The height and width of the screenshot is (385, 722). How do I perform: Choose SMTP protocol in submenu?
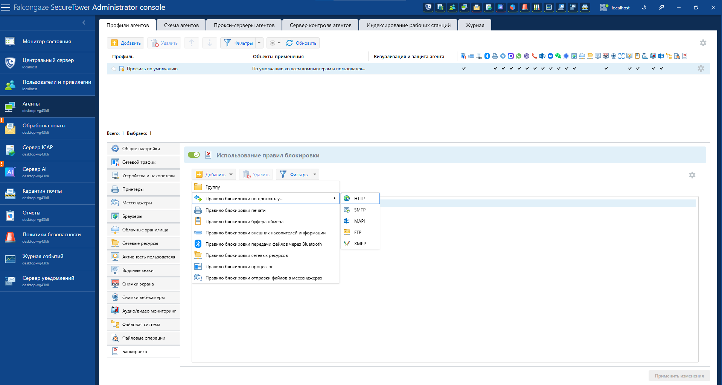point(360,210)
